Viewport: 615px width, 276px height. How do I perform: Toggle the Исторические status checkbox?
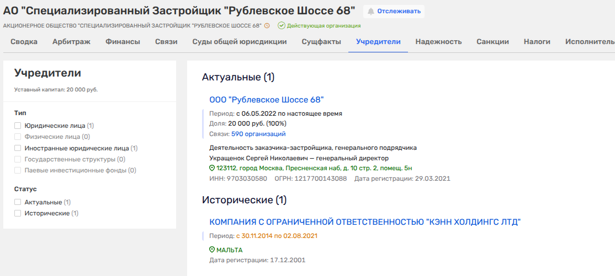(18, 213)
